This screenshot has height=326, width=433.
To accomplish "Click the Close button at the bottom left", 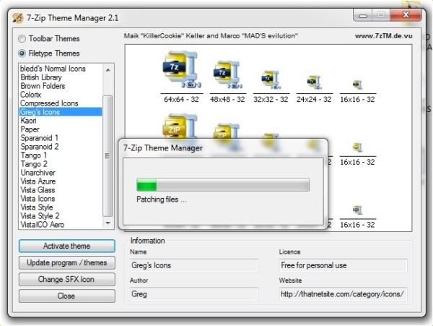I will [x=67, y=296].
